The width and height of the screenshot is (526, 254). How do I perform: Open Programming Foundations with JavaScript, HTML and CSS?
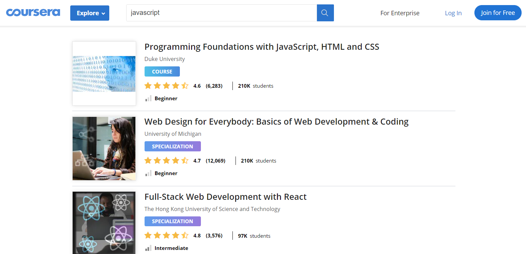[262, 47]
